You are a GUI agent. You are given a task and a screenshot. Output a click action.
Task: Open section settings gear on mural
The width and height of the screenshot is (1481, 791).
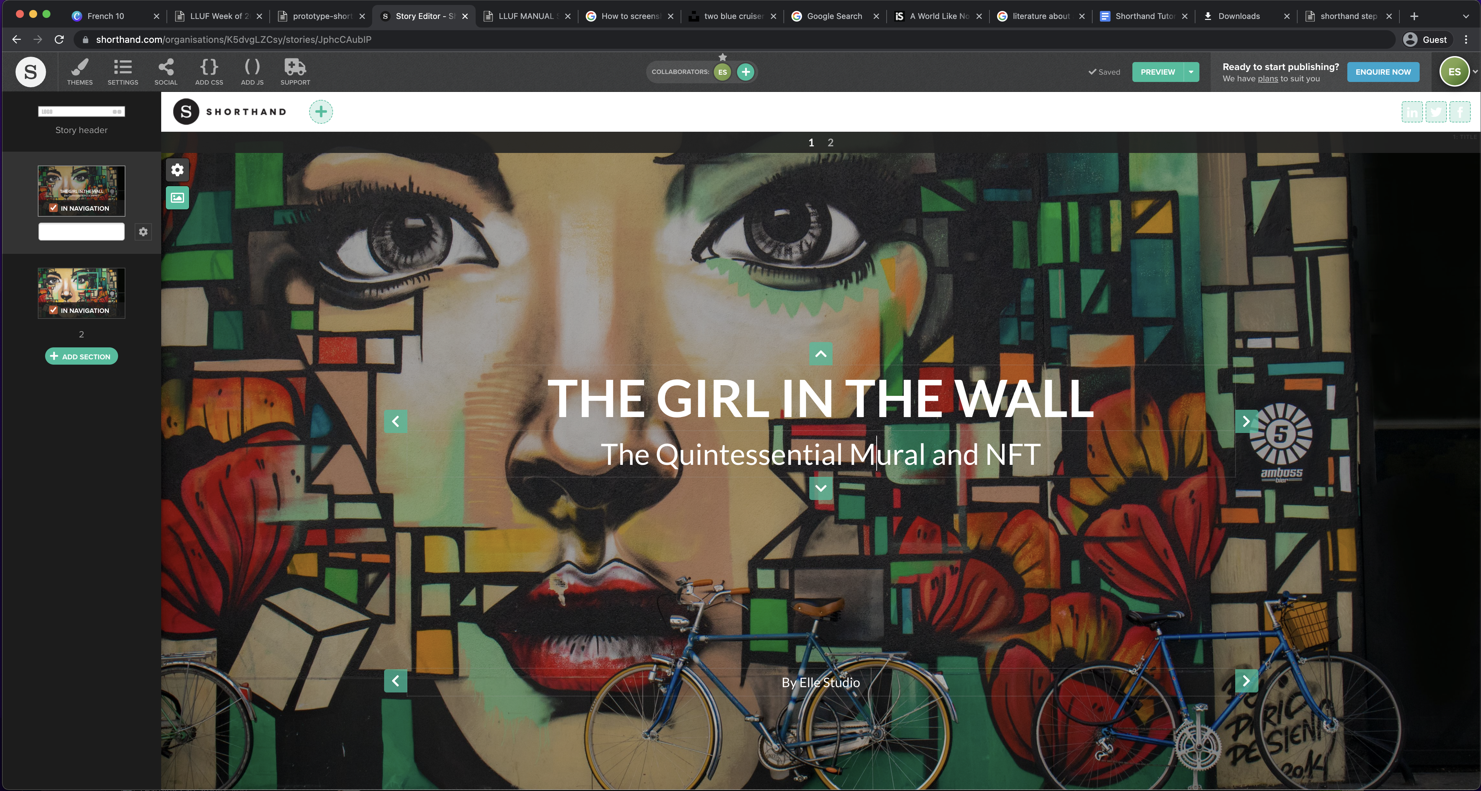pos(178,170)
